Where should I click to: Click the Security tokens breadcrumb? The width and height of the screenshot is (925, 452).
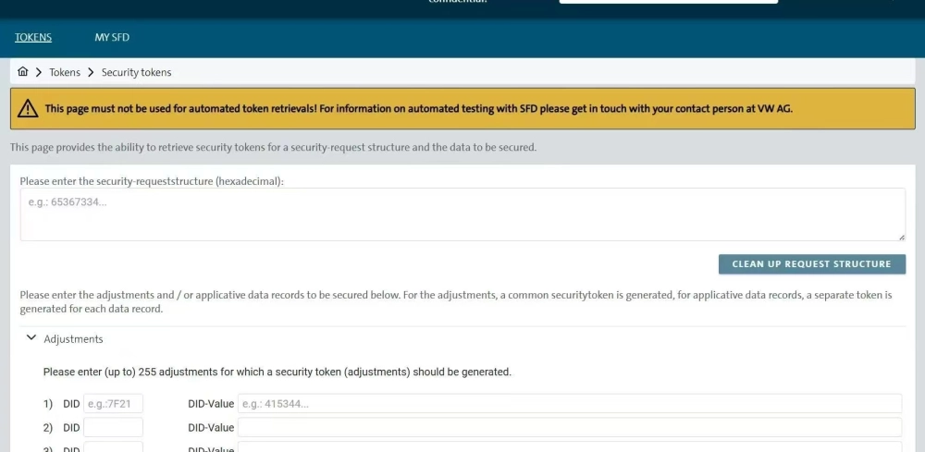136,72
